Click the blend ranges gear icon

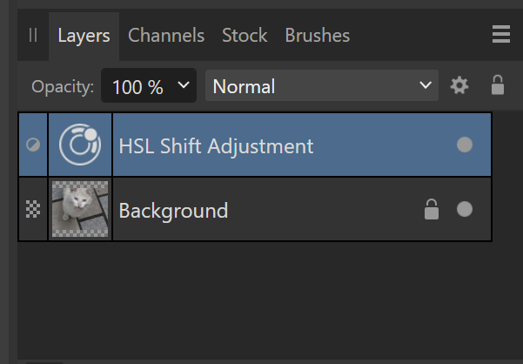click(459, 85)
